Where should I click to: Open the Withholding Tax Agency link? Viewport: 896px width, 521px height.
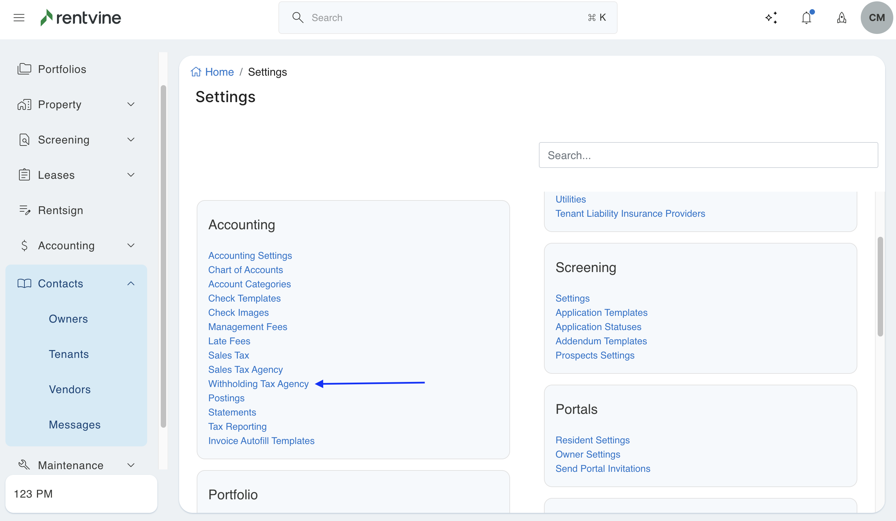pos(258,384)
